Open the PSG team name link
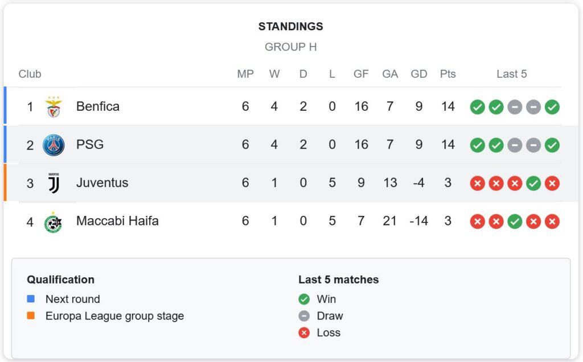 90,145
